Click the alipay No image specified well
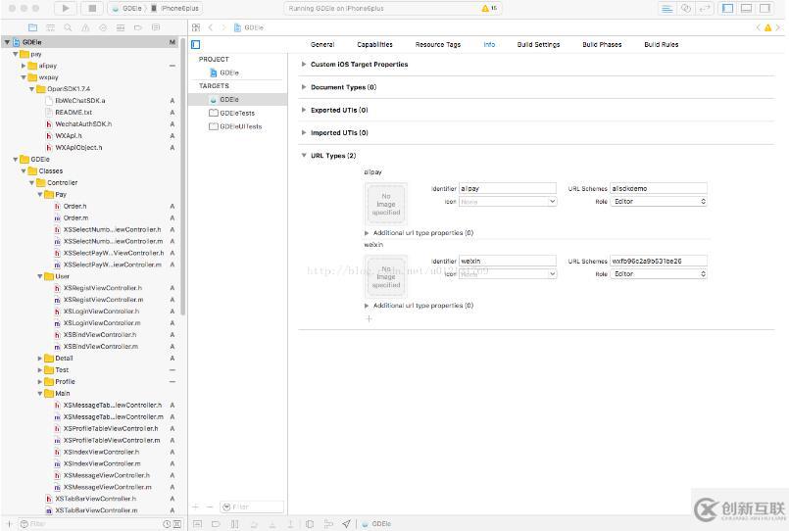This screenshot has height=531, width=789. click(386, 204)
